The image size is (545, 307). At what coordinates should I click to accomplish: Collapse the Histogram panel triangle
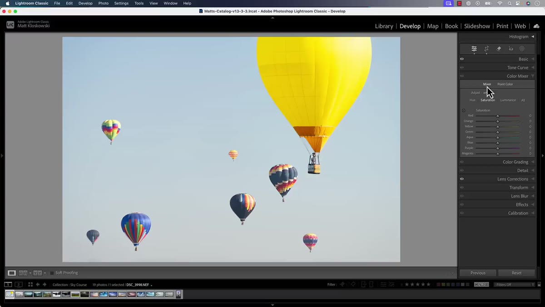pos(533,37)
